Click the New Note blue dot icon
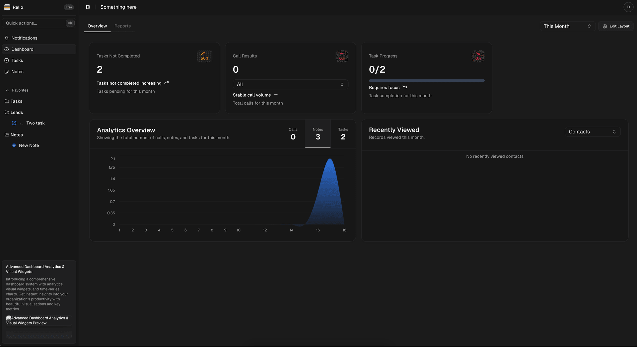This screenshot has width=637, height=347. click(x=14, y=145)
